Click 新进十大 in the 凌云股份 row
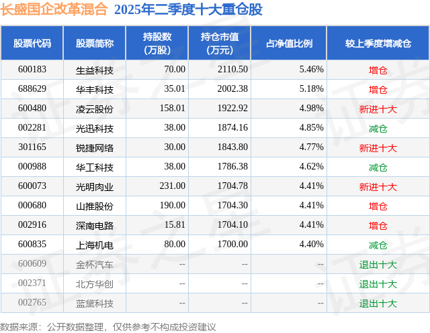The image size is (430, 333). tap(378, 109)
